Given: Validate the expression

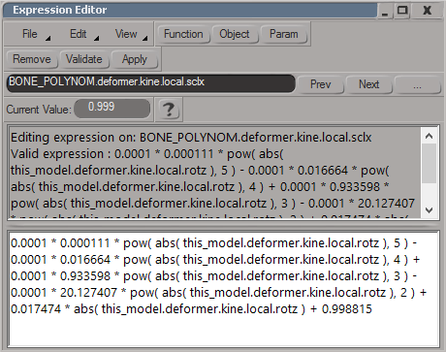Looking at the screenshot, I should (x=84, y=59).
